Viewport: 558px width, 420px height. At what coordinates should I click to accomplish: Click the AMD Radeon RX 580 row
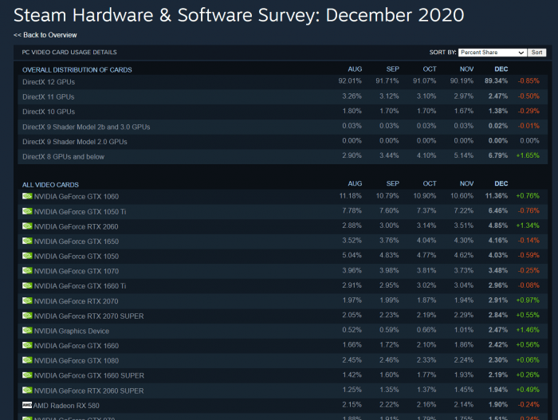coord(282,405)
